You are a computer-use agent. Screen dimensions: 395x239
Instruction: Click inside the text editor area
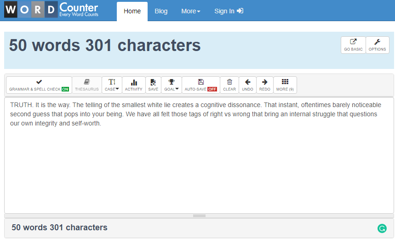point(199,155)
